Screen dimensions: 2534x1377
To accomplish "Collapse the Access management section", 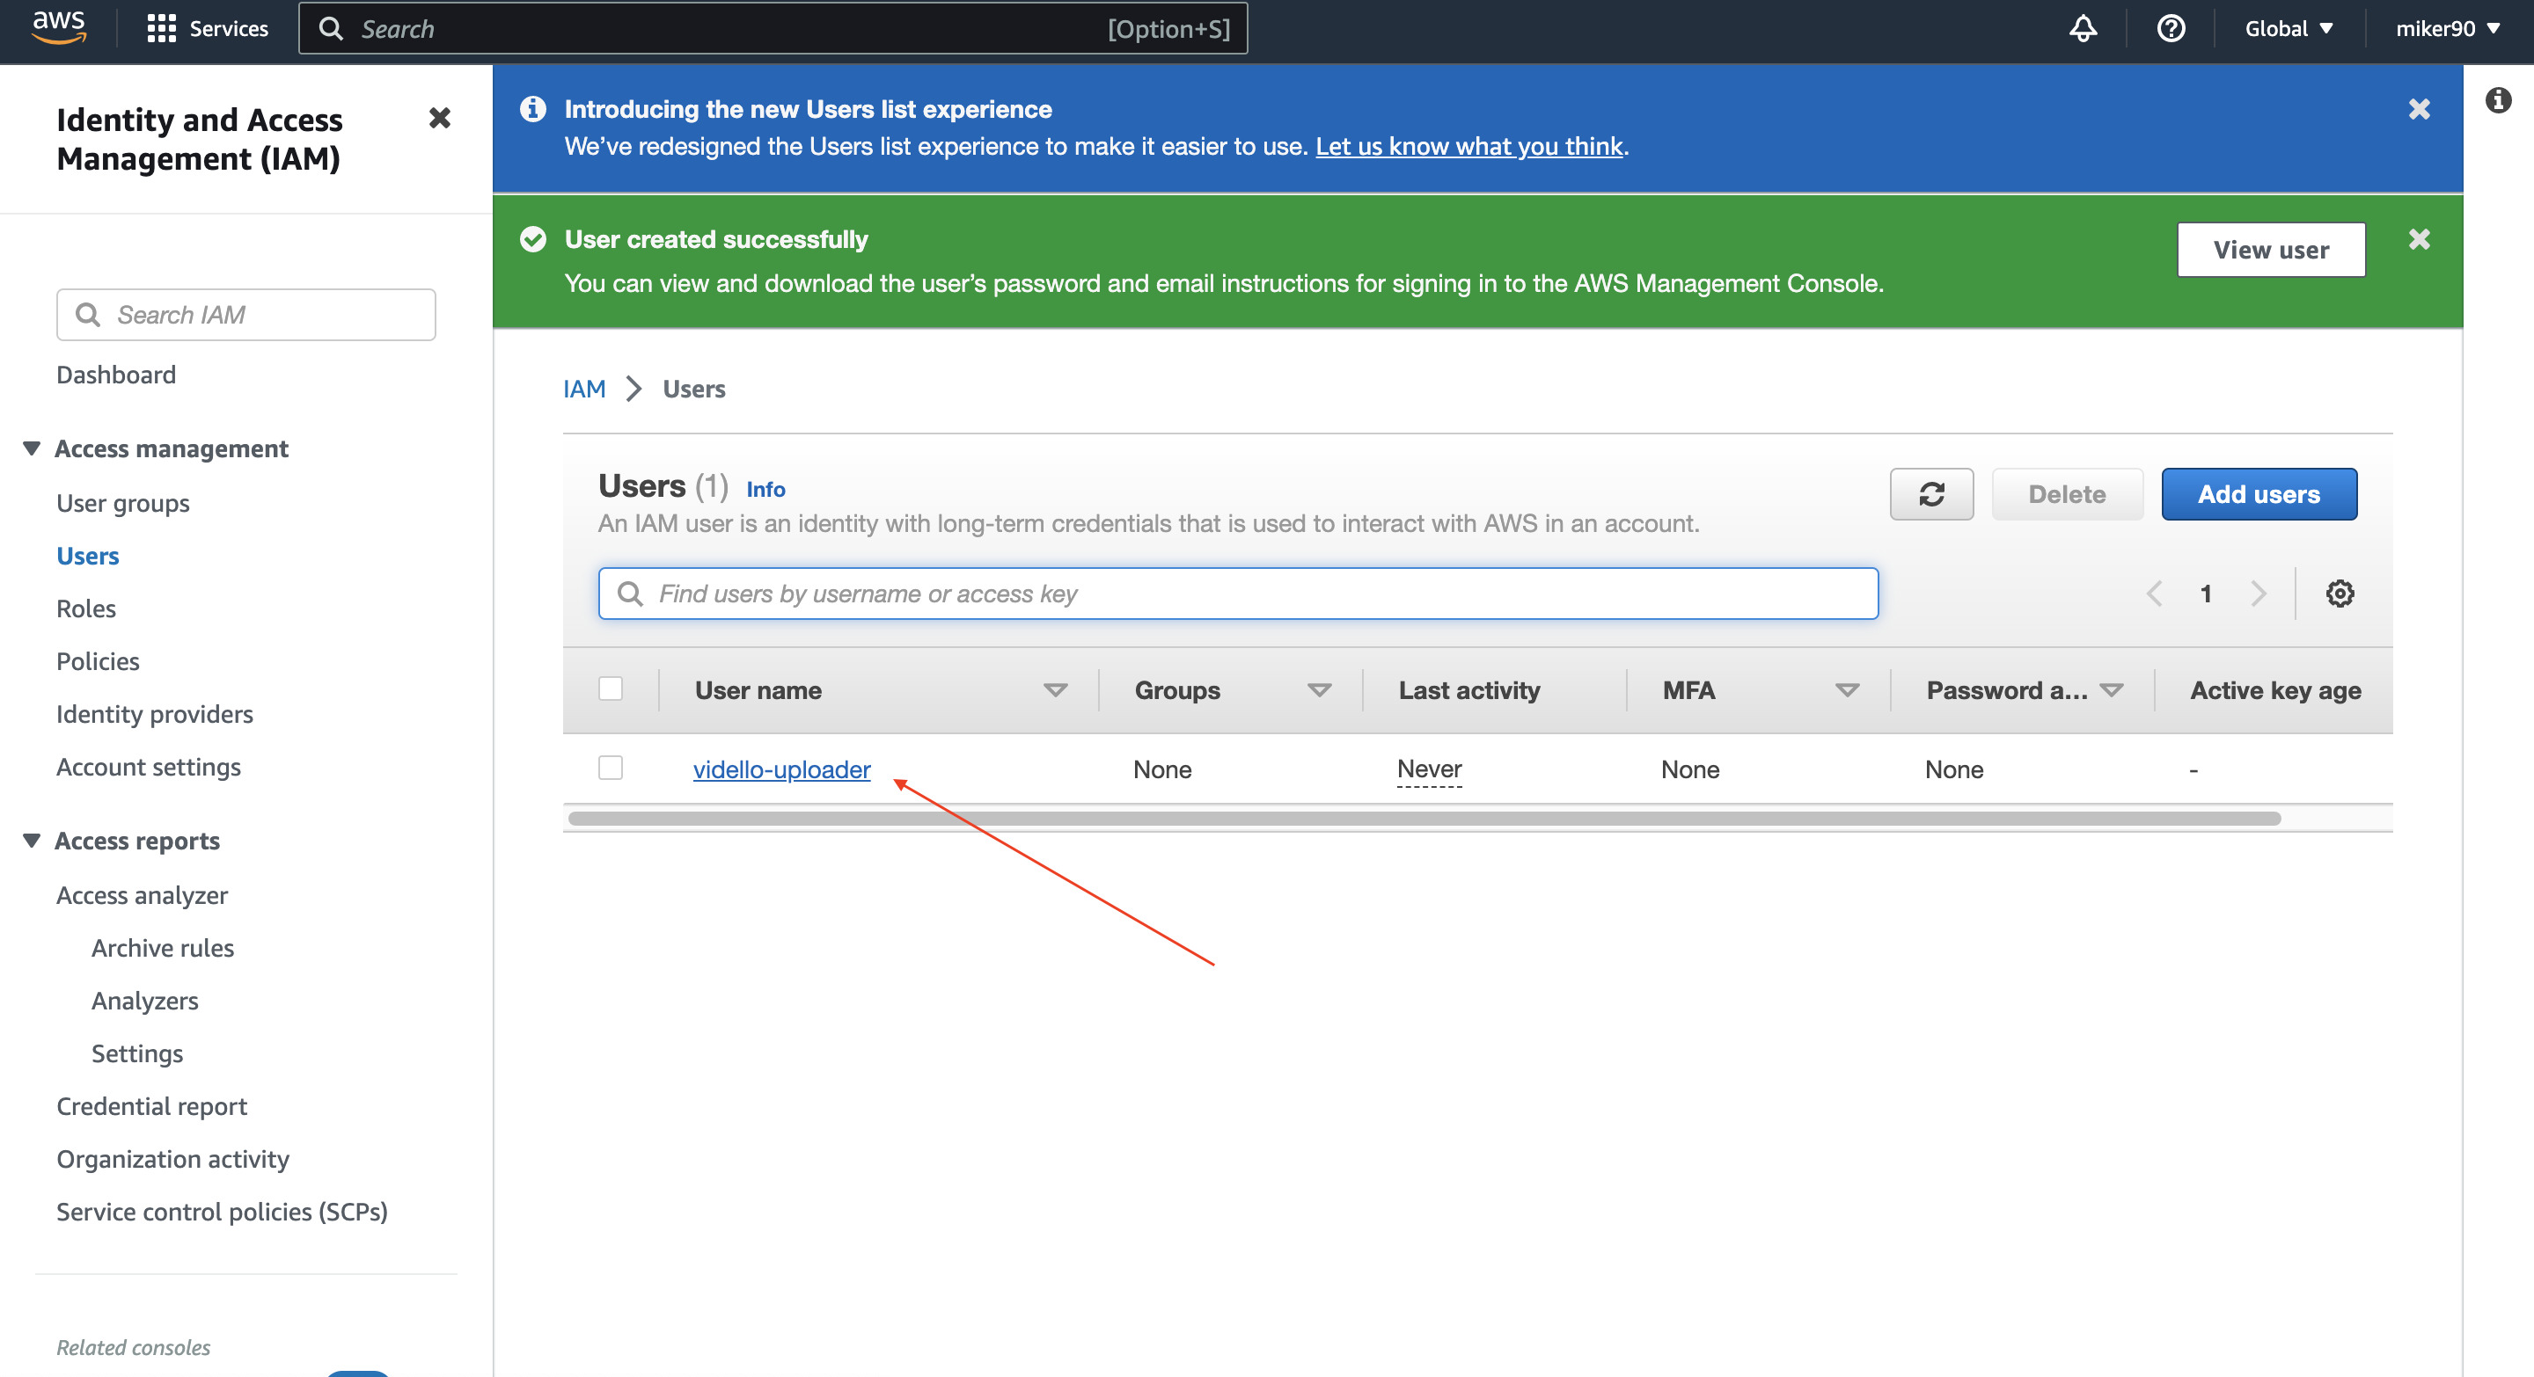I will point(32,448).
